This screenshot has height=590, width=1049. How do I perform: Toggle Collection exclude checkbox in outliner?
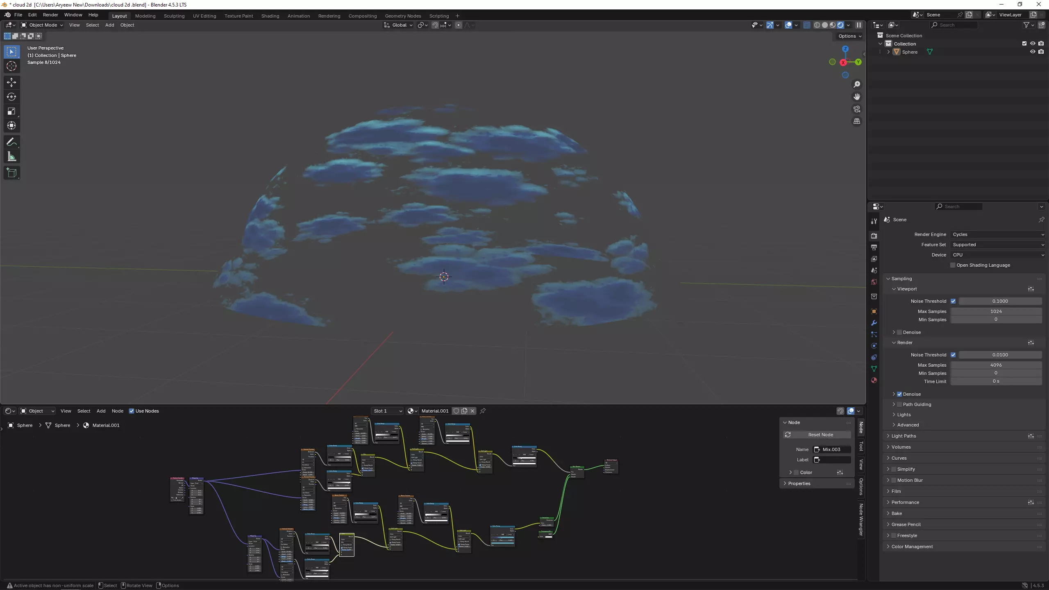[x=1024, y=44]
